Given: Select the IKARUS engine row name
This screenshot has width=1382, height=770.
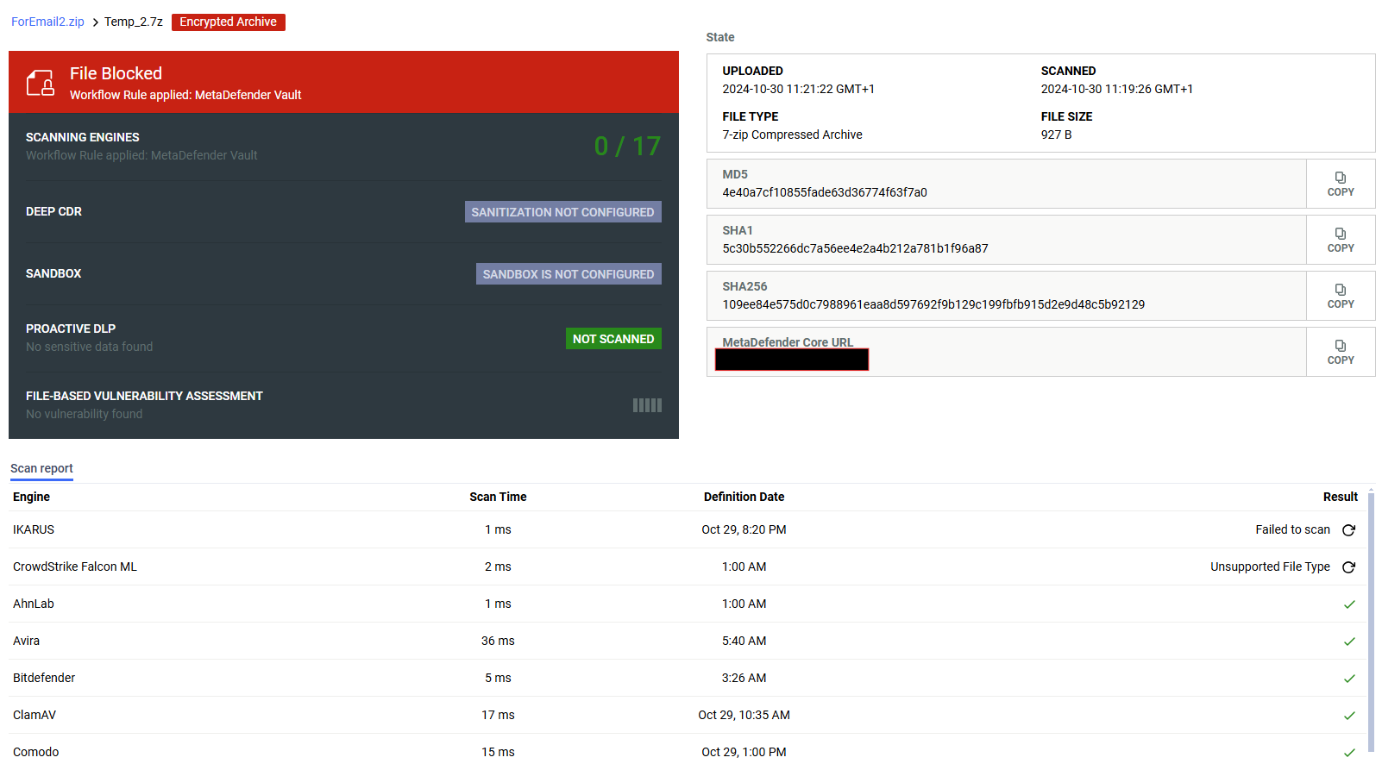Looking at the screenshot, I should click(34, 529).
